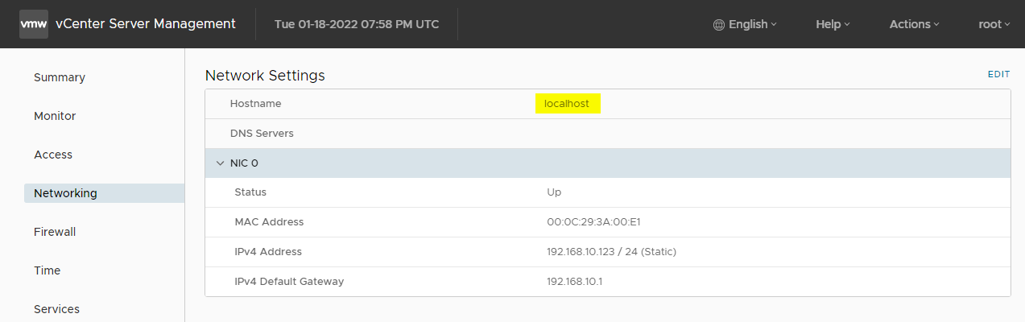This screenshot has width=1025, height=322.
Task: Collapse the NIC 0 chevron
Action: coord(220,163)
